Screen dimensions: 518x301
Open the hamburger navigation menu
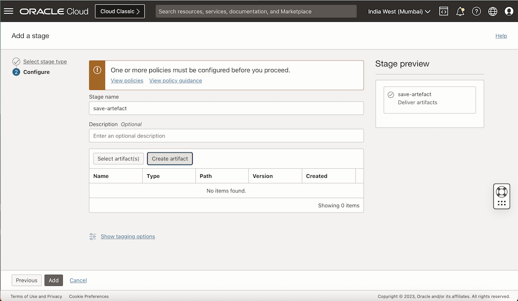(x=9, y=11)
